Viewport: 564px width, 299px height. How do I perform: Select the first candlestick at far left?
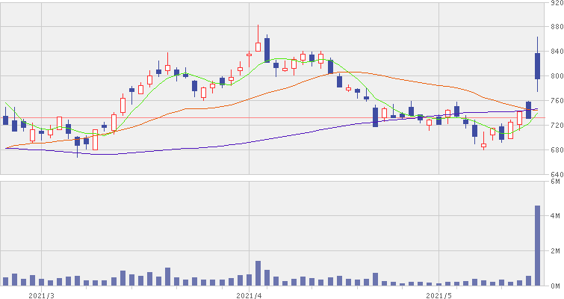point(5,120)
